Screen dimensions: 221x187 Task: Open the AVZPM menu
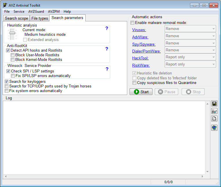(x=54, y=12)
